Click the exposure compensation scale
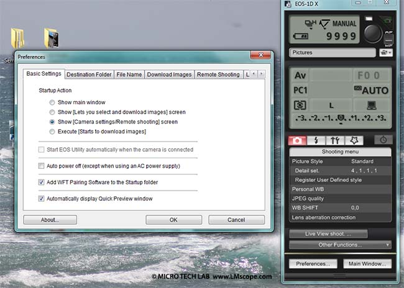404x288 pixels. pos(340,118)
